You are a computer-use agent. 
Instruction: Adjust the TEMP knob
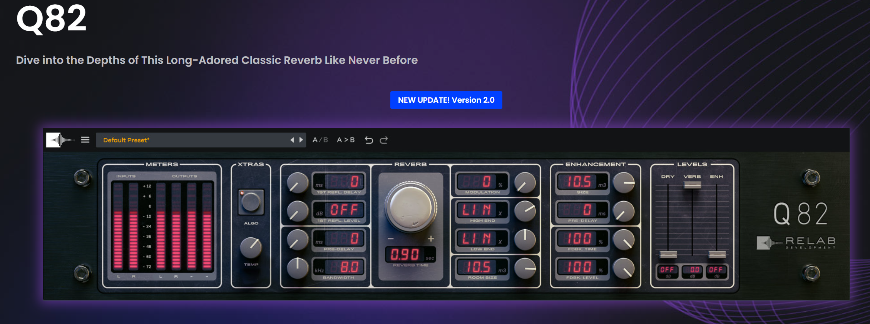click(251, 248)
